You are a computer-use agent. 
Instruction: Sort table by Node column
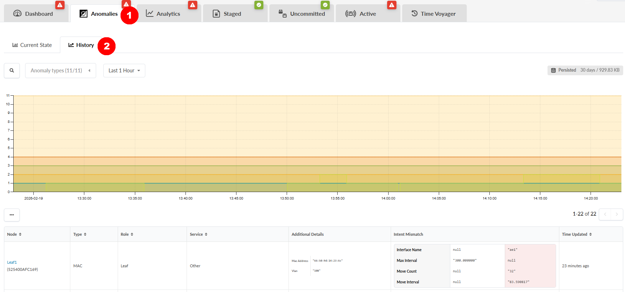(14, 234)
